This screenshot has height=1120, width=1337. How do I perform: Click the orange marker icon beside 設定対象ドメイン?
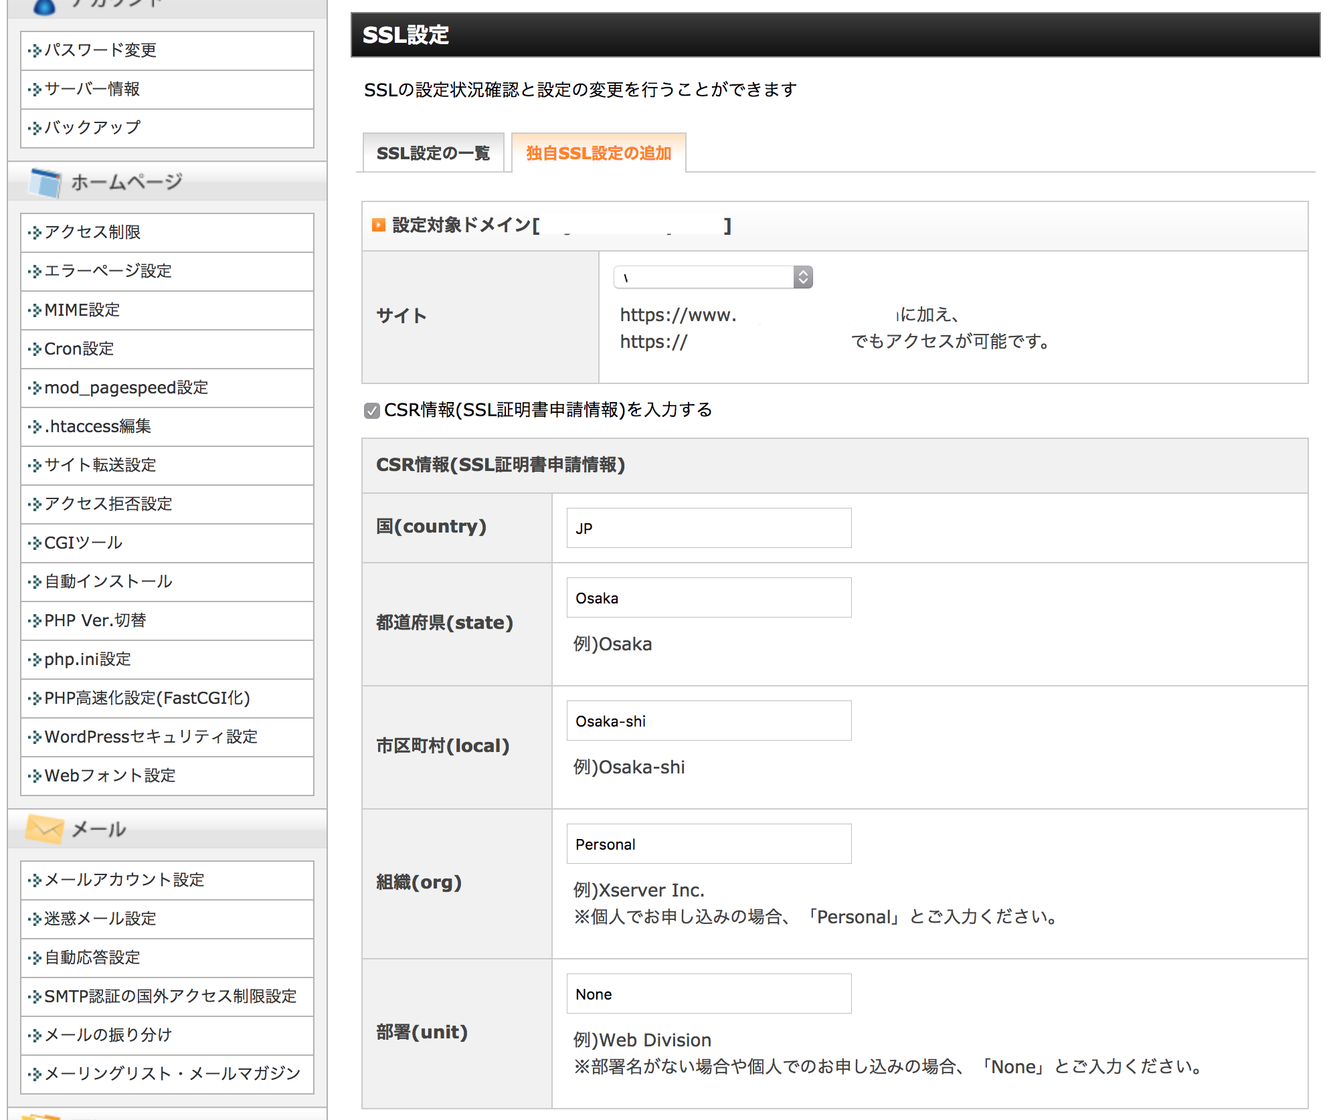click(x=377, y=226)
